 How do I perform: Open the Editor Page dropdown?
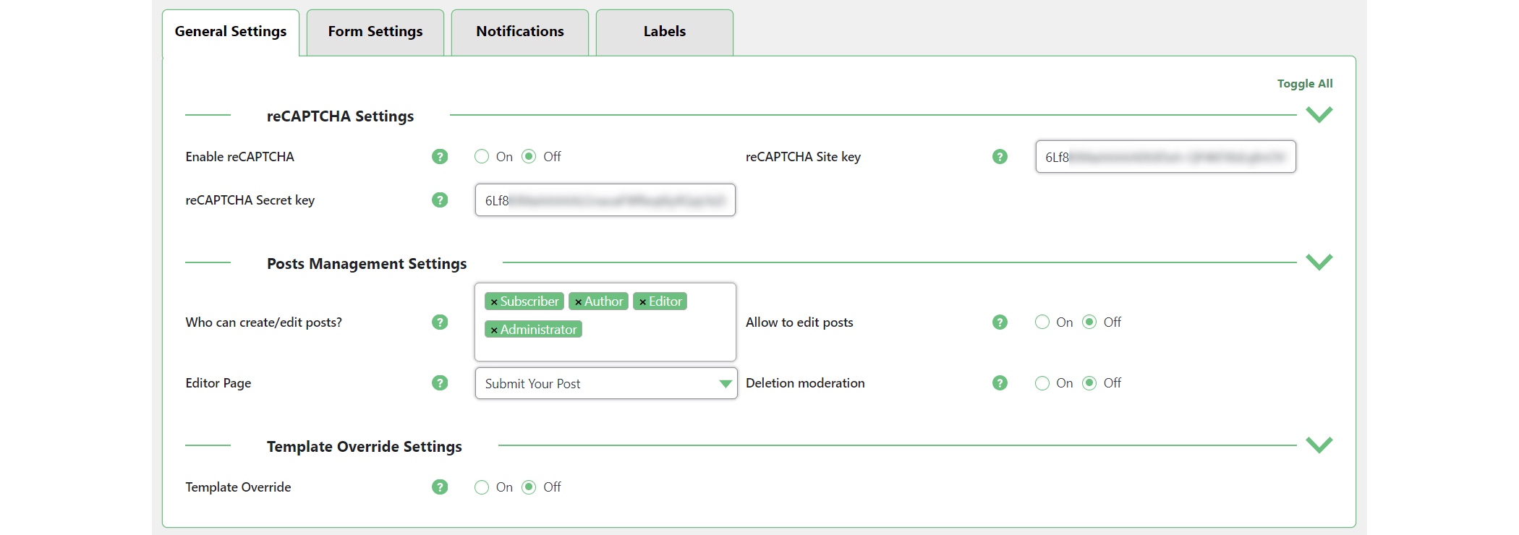tap(605, 383)
